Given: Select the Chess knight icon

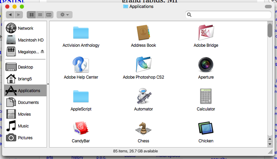Looking at the screenshot, I should click(x=143, y=128).
